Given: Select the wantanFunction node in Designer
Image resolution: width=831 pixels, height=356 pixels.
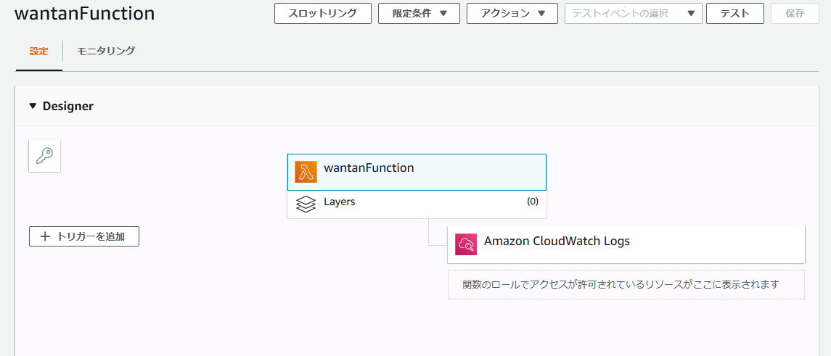Looking at the screenshot, I should [x=417, y=172].
